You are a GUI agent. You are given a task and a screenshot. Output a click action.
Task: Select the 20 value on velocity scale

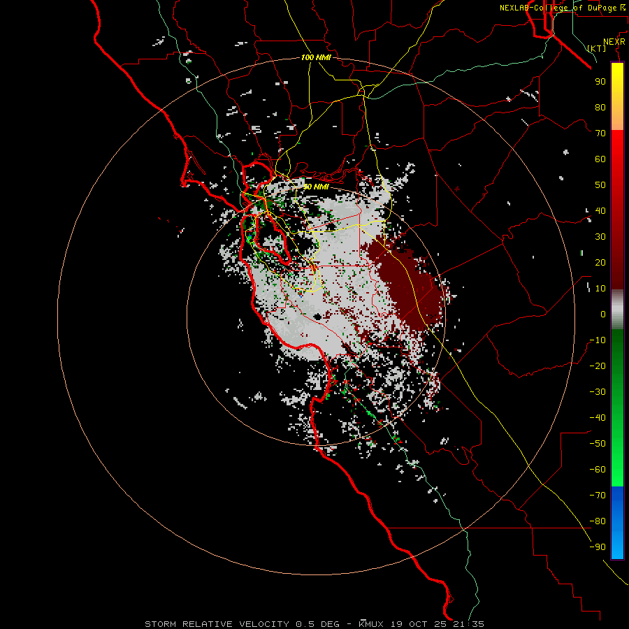[600, 263]
